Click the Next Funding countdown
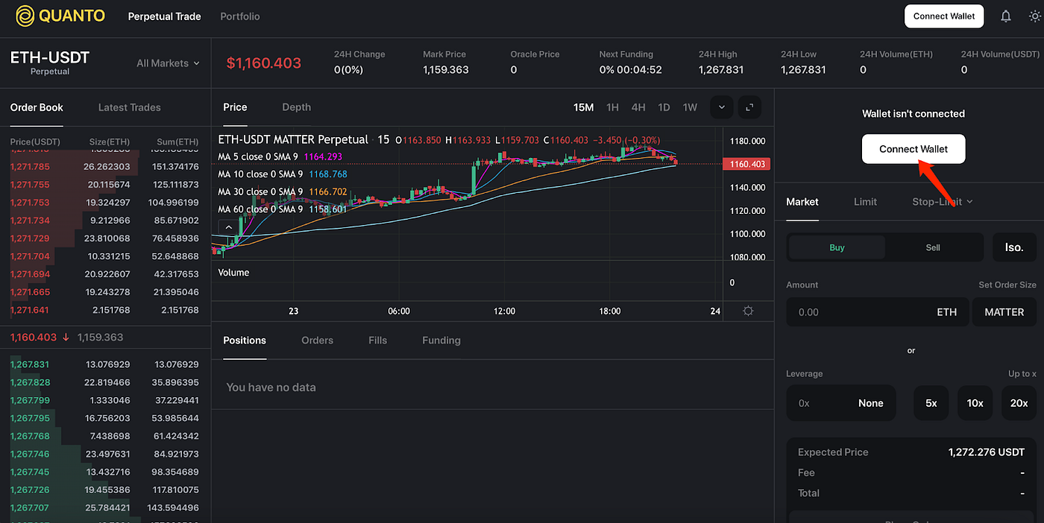This screenshot has height=523, width=1044. (x=630, y=69)
